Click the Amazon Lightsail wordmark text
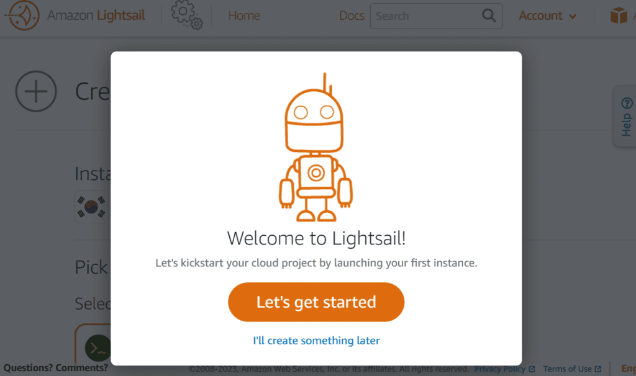 pyautogui.click(x=96, y=16)
